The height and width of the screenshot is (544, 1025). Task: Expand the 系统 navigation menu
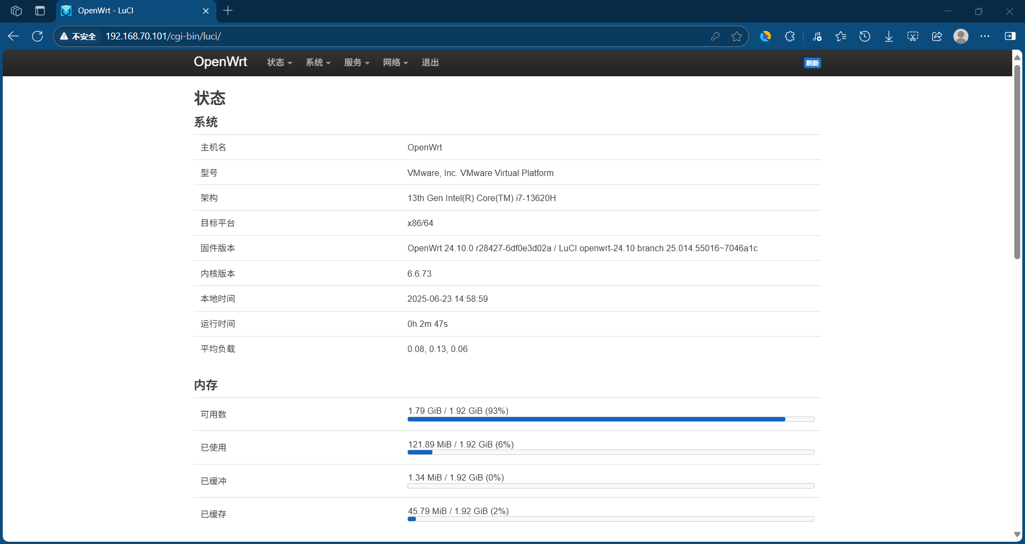click(x=318, y=62)
